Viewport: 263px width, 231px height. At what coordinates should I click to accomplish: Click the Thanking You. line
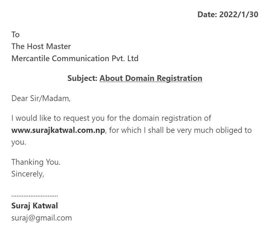tap(36, 162)
